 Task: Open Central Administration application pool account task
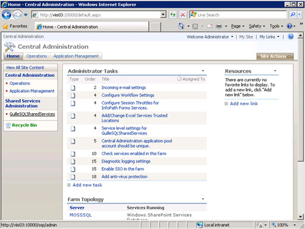137,144
